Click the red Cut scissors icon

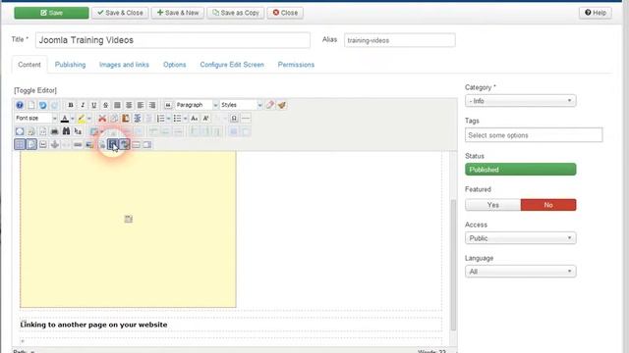102,119
